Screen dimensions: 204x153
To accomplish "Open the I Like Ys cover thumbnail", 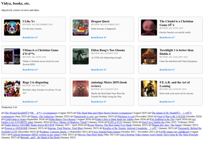I will [12, 28].
